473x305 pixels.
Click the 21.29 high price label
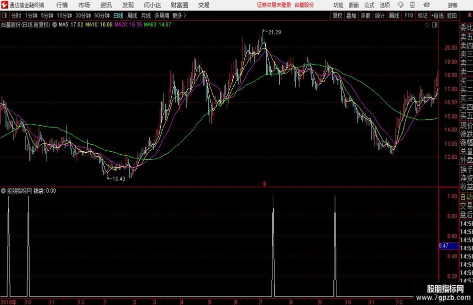[x=274, y=33]
